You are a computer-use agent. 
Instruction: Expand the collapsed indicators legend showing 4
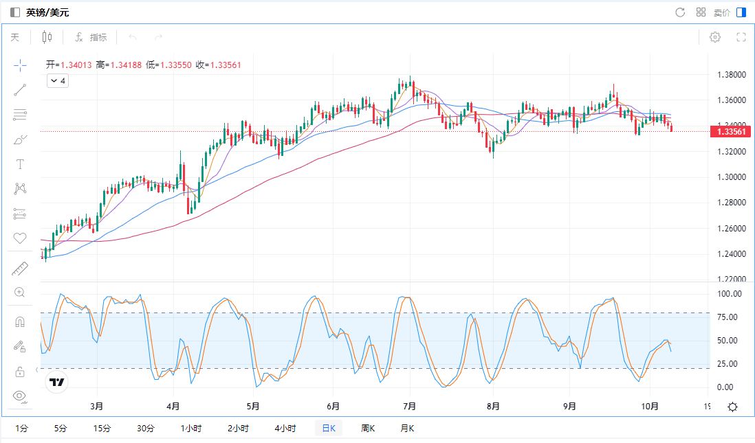(x=57, y=81)
